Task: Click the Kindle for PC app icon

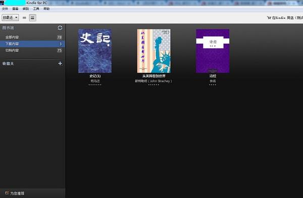Action: point(2,3)
